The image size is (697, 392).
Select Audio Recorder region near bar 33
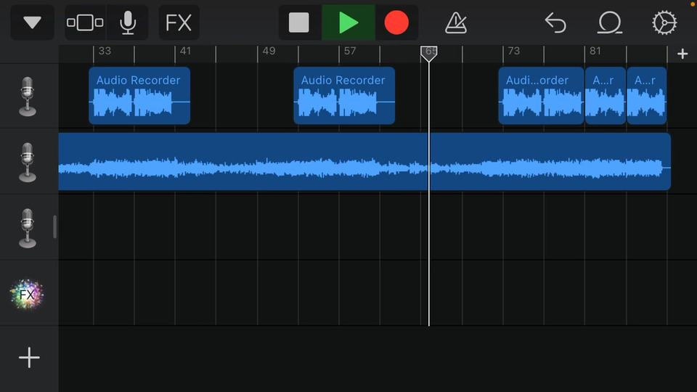click(x=139, y=96)
